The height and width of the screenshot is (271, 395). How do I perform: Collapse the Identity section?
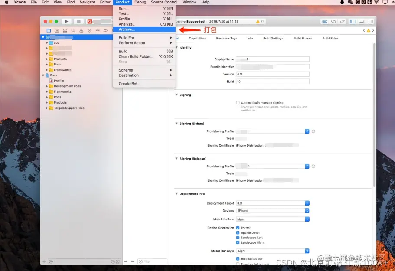click(x=176, y=47)
